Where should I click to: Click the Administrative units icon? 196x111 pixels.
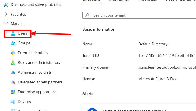13,73
